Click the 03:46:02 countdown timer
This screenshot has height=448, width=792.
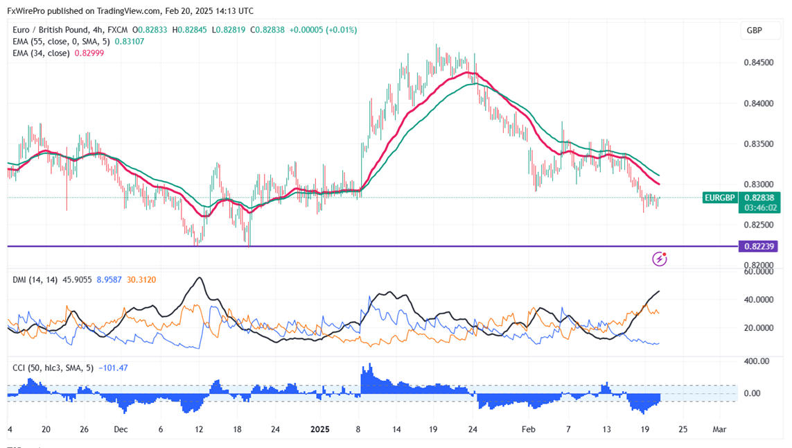[x=760, y=208]
